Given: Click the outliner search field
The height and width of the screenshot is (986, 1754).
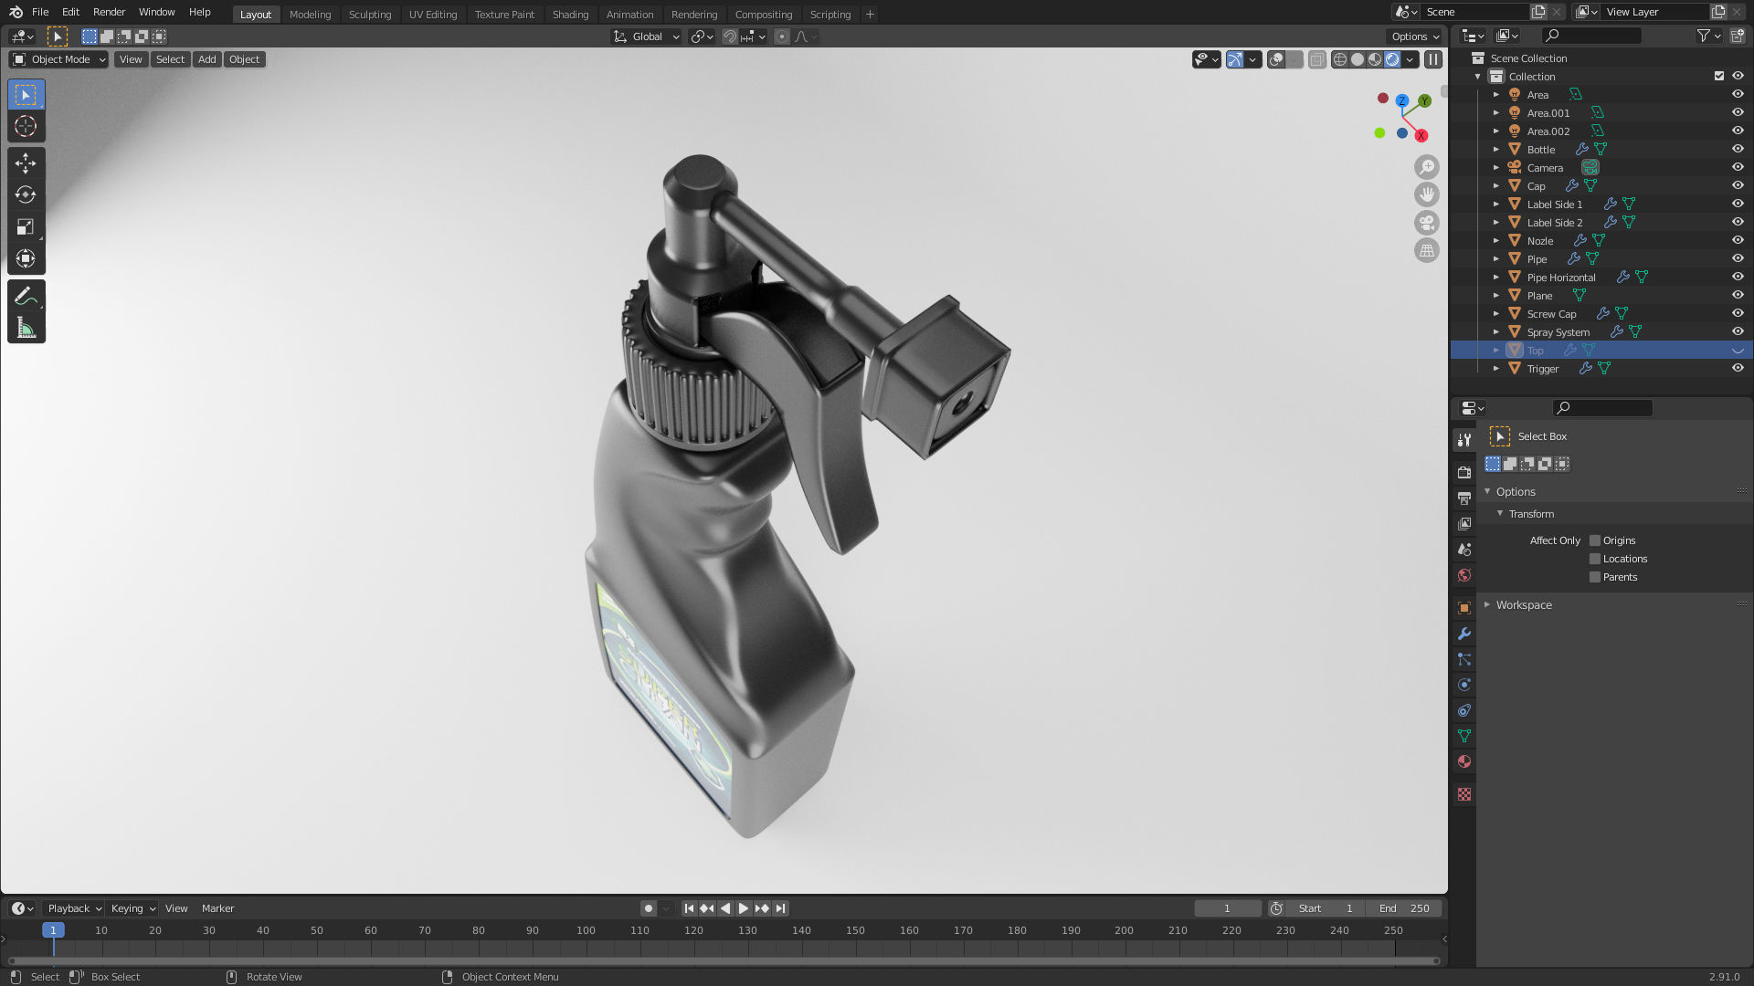Looking at the screenshot, I should pyautogui.click(x=1591, y=36).
